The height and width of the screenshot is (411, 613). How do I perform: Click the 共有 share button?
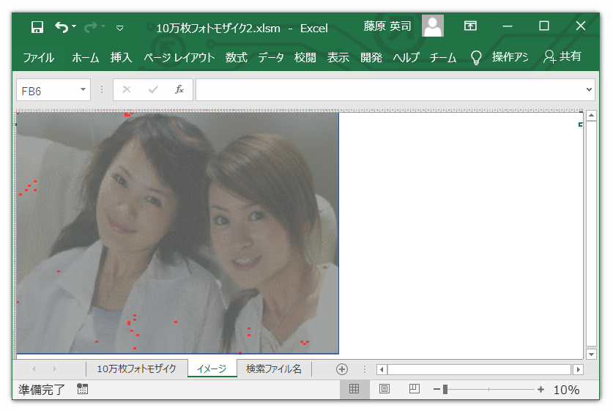tap(562, 56)
